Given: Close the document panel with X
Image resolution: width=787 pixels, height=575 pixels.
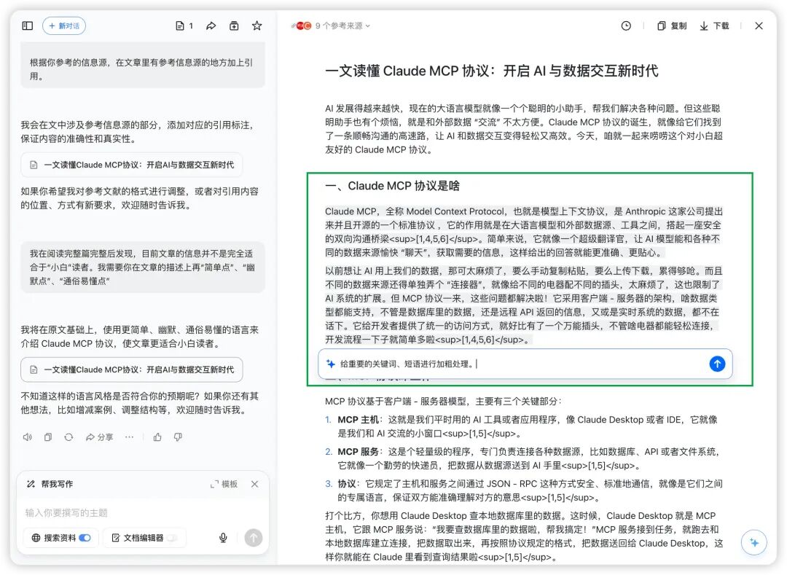Looking at the screenshot, I should [x=759, y=26].
